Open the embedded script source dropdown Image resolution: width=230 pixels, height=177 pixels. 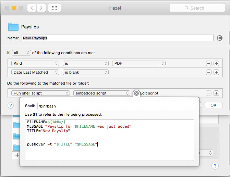pyautogui.click(x=102, y=93)
